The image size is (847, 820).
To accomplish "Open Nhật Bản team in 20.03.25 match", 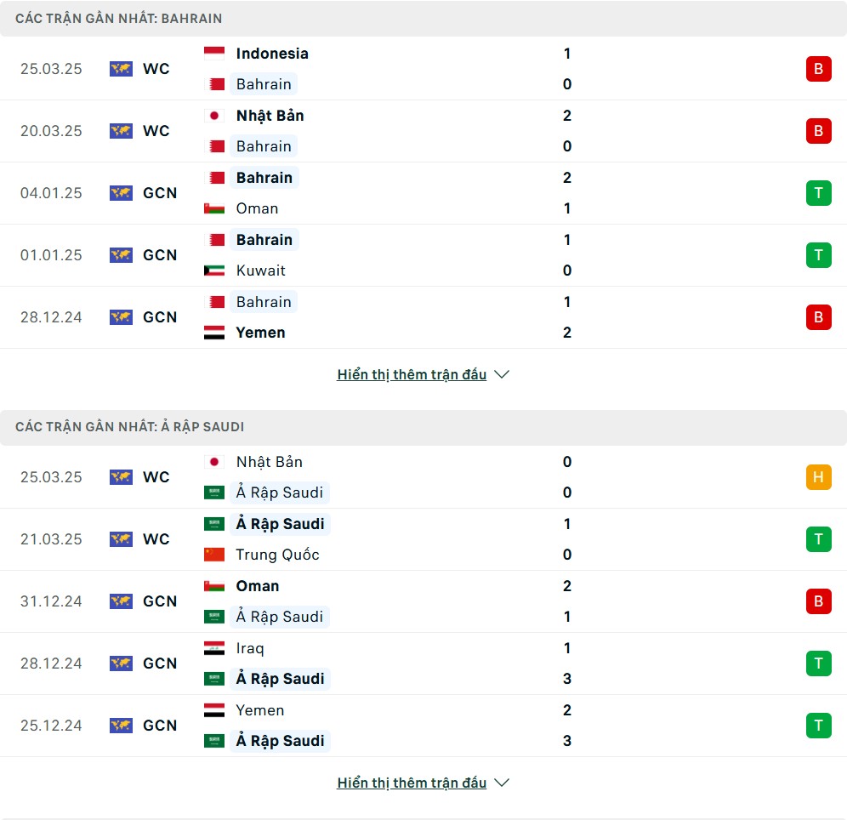I will click(x=270, y=116).
